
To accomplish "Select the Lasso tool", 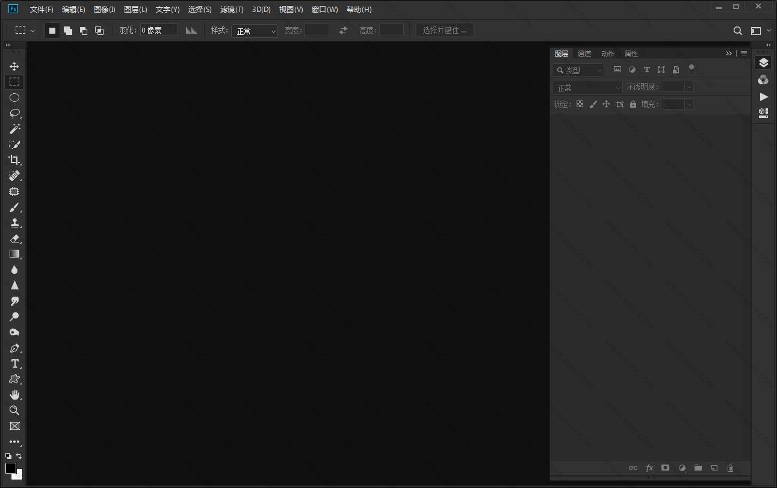I will 14,113.
